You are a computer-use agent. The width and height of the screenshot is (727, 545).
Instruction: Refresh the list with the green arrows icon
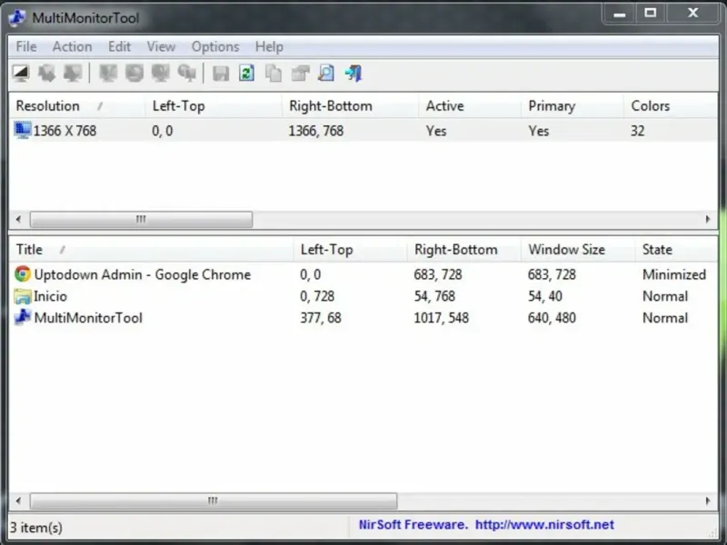(x=246, y=74)
